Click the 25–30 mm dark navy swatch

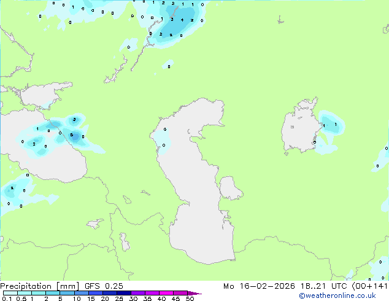[x=123, y=293]
